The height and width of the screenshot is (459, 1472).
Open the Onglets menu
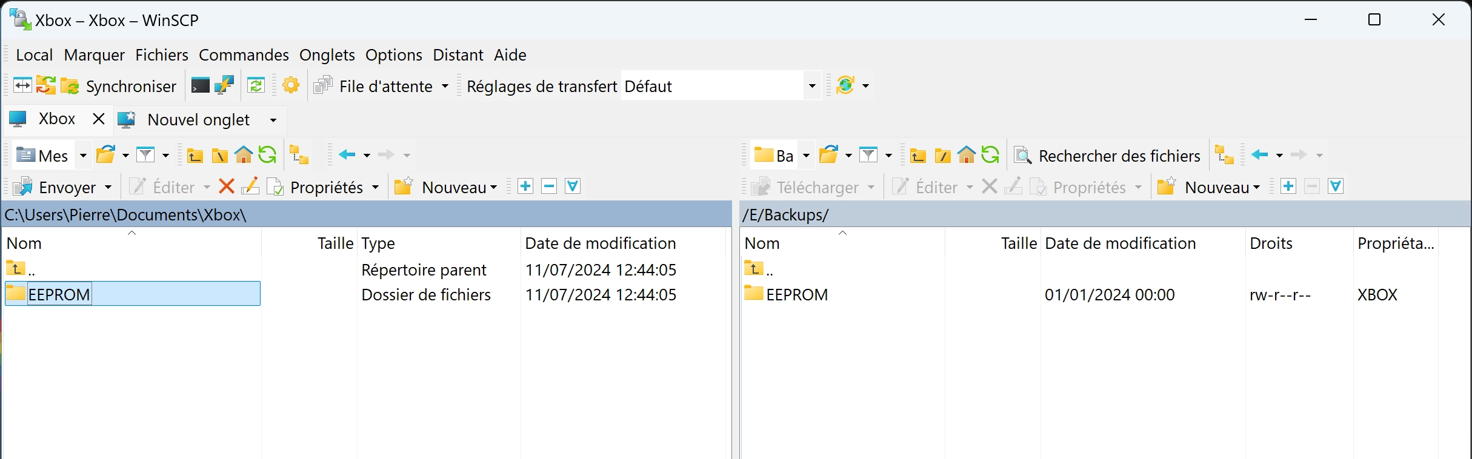click(x=327, y=55)
